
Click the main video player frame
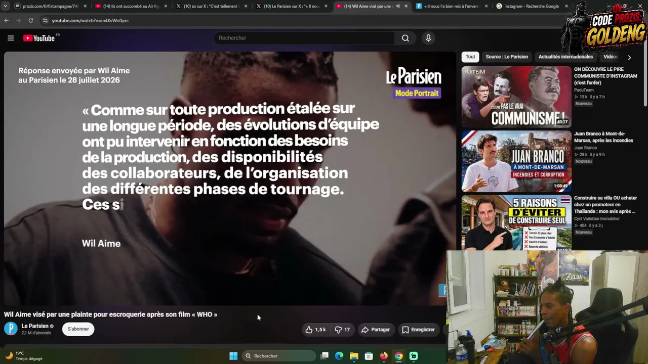point(230,178)
